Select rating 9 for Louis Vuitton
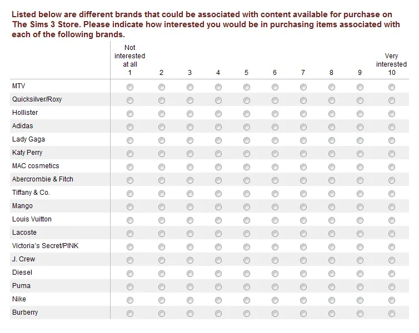This screenshot has height=333, width=419. click(360, 220)
